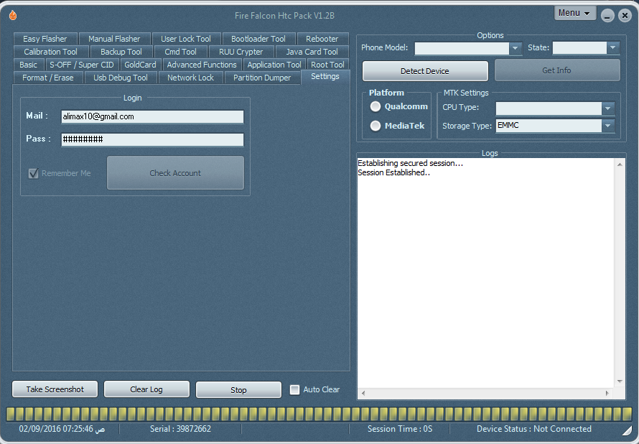
Task: Click the Check Account button
Action: point(175,173)
